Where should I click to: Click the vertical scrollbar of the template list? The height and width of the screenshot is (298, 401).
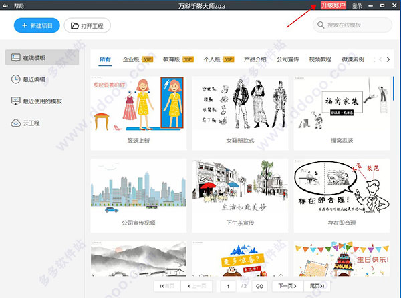click(394, 88)
